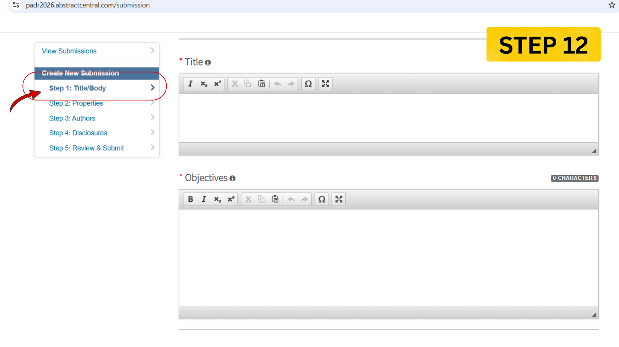Click the copy icon in the Title toolbar
Viewport: 619px width, 347px height.
[x=248, y=84]
